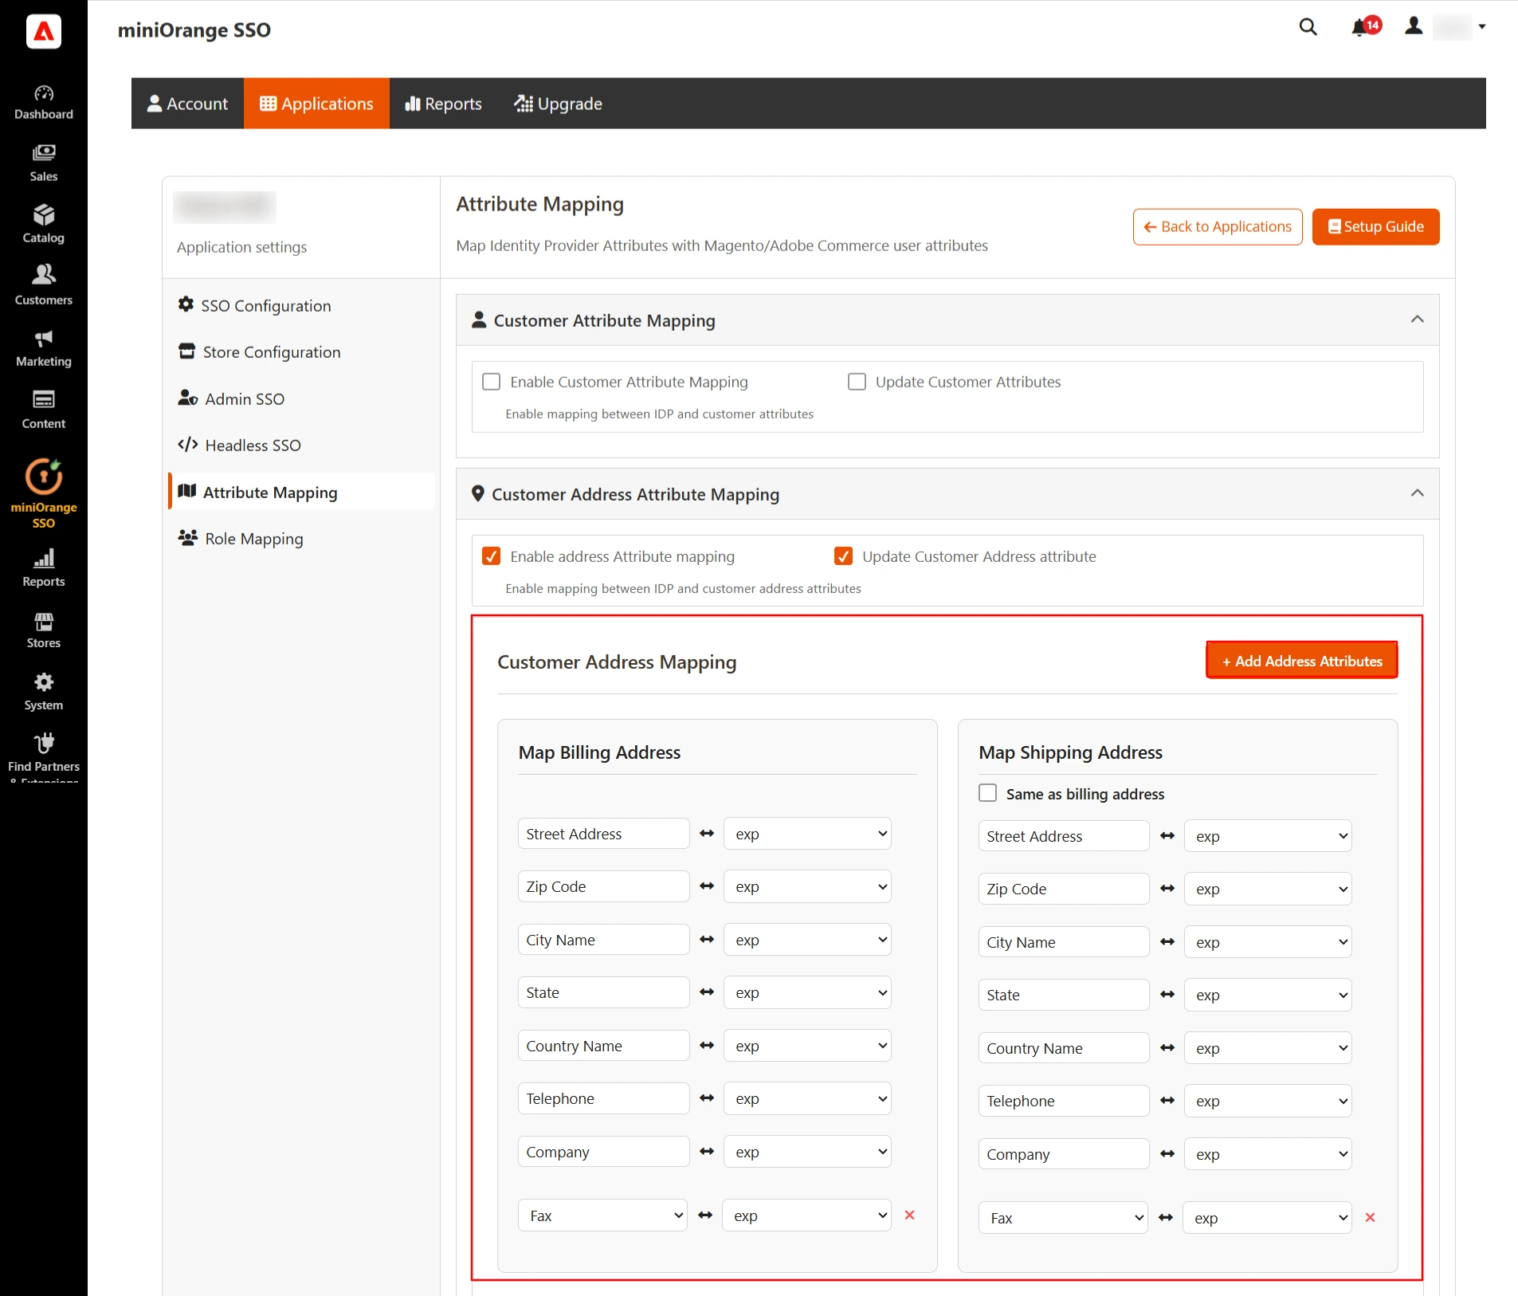This screenshot has width=1518, height=1296.
Task: Collapse Customer Attribute Mapping section
Action: point(1417,320)
